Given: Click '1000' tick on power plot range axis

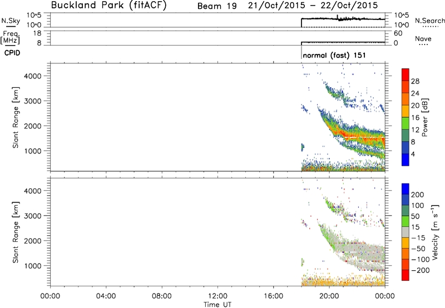Looking at the screenshot, I should tap(33, 151).
